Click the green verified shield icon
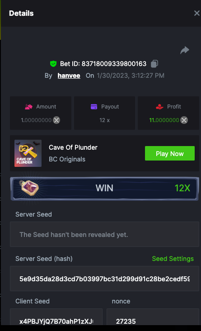 [x=53, y=64]
